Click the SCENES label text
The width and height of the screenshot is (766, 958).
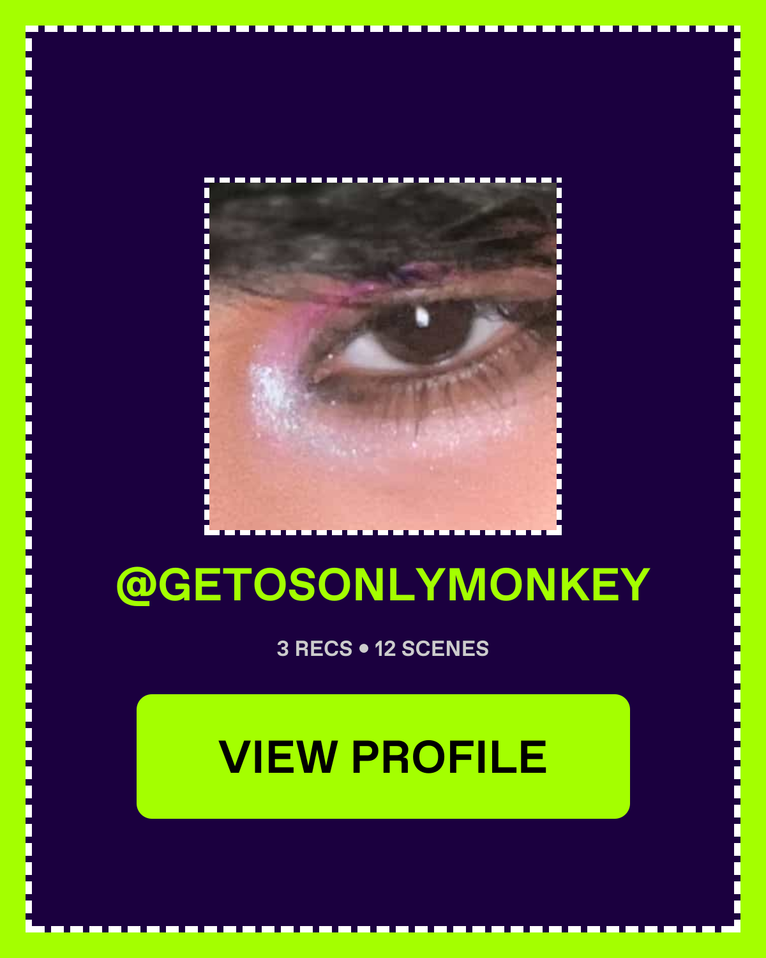[445, 649]
